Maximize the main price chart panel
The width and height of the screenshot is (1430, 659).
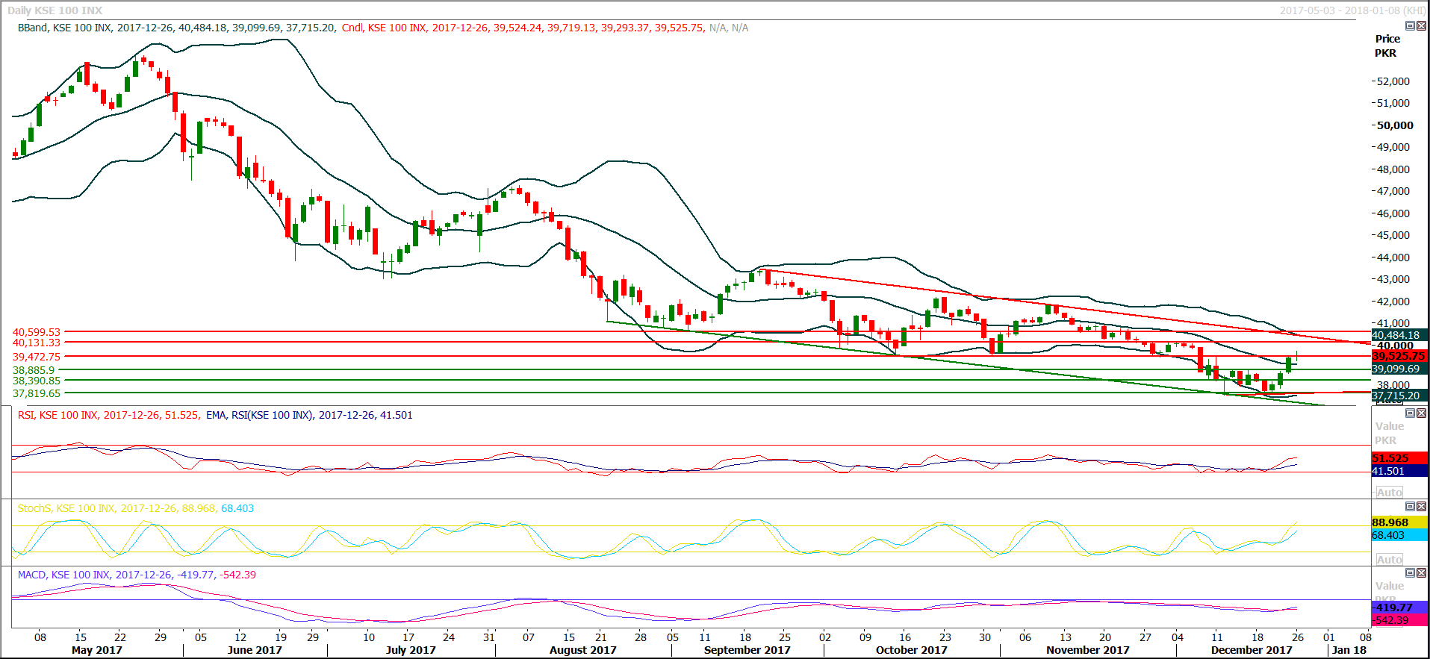pos(1410,26)
